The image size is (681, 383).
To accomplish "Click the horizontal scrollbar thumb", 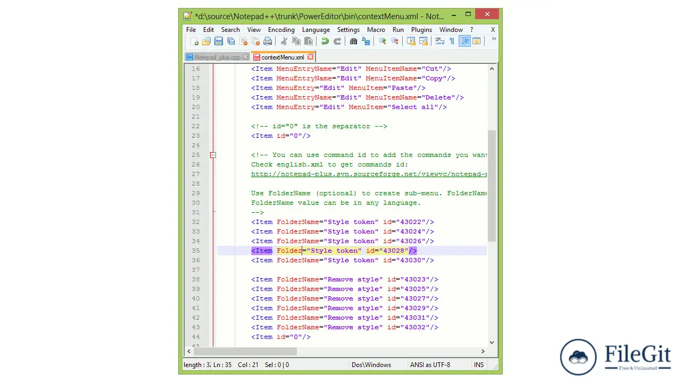I will coord(245,351).
